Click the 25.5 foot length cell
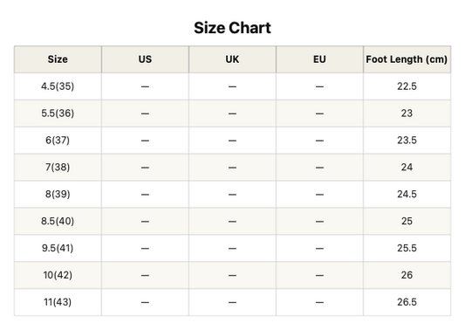Screen dimensions: 465x330 [x=407, y=249]
